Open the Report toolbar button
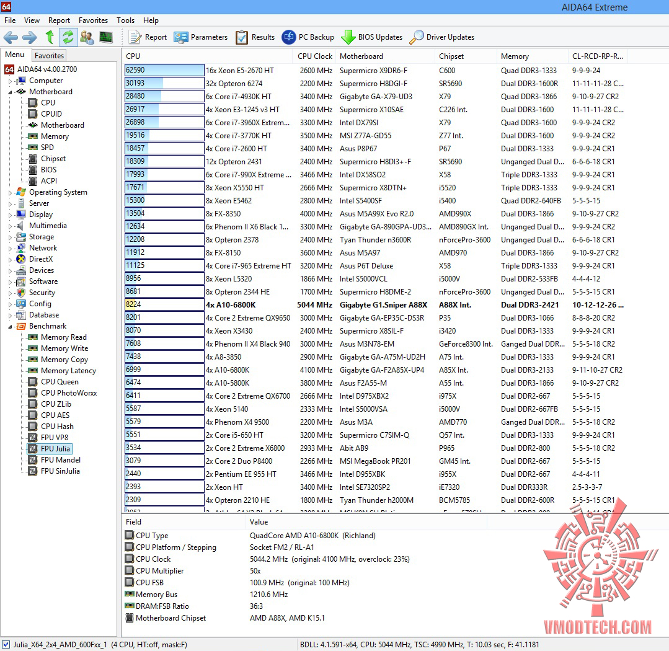The width and height of the screenshot is (669, 651). point(148,37)
